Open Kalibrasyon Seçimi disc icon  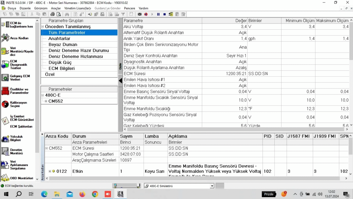(5, 104)
